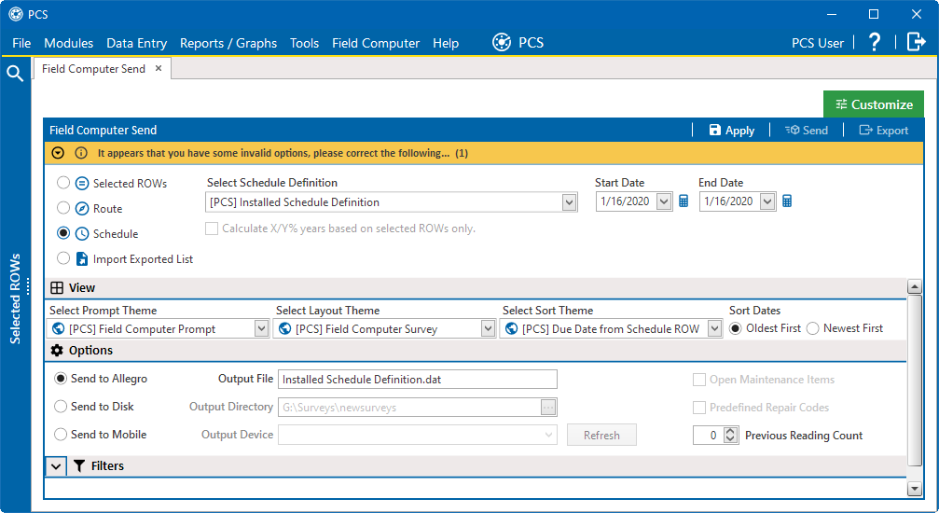Viewport: 939px width, 513px height.
Task: Click the PCS User label
Action: [818, 43]
